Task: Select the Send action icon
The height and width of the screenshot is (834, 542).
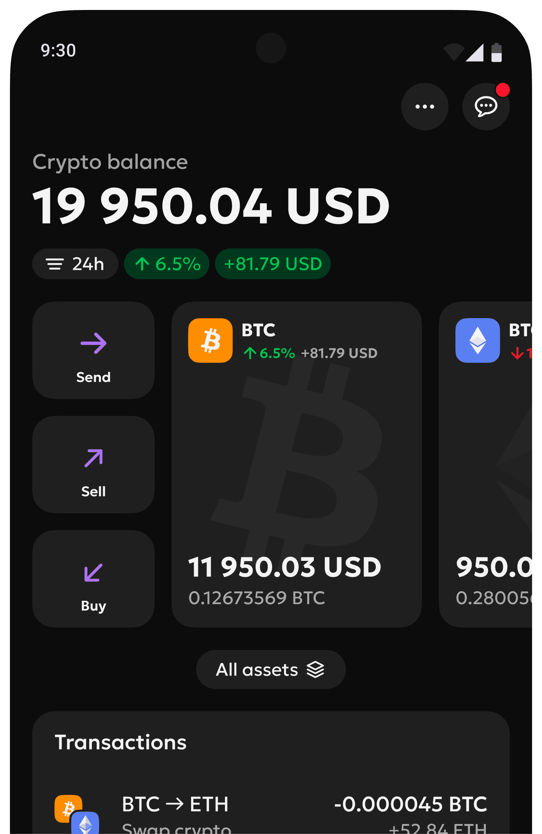Action: tap(93, 342)
